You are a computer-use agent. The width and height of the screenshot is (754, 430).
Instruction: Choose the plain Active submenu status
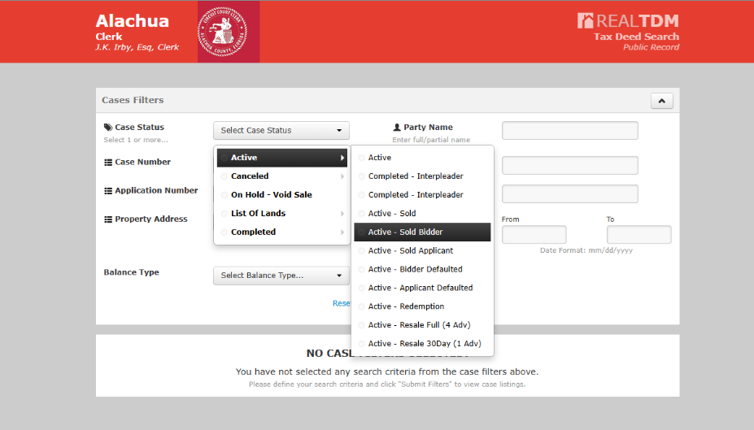[x=422, y=158]
